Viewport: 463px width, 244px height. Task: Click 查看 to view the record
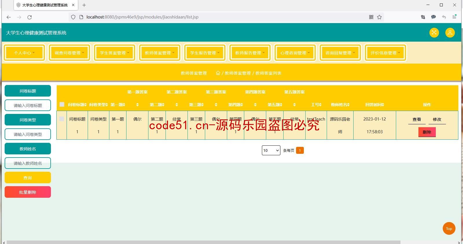pos(417,119)
